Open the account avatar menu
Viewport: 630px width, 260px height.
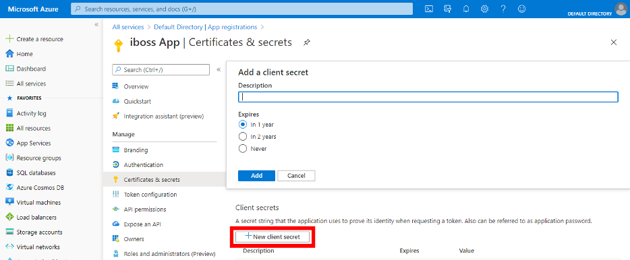click(x=621, y=8)
